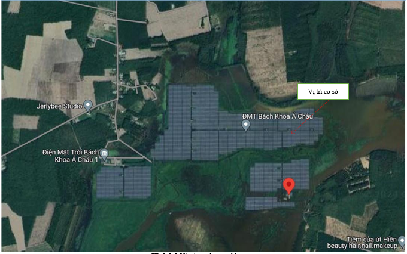Click the Điện Mặt Trời Bách Khoa building icon
The height and width of the screenshot is (254, 407).
coord(104,154)
